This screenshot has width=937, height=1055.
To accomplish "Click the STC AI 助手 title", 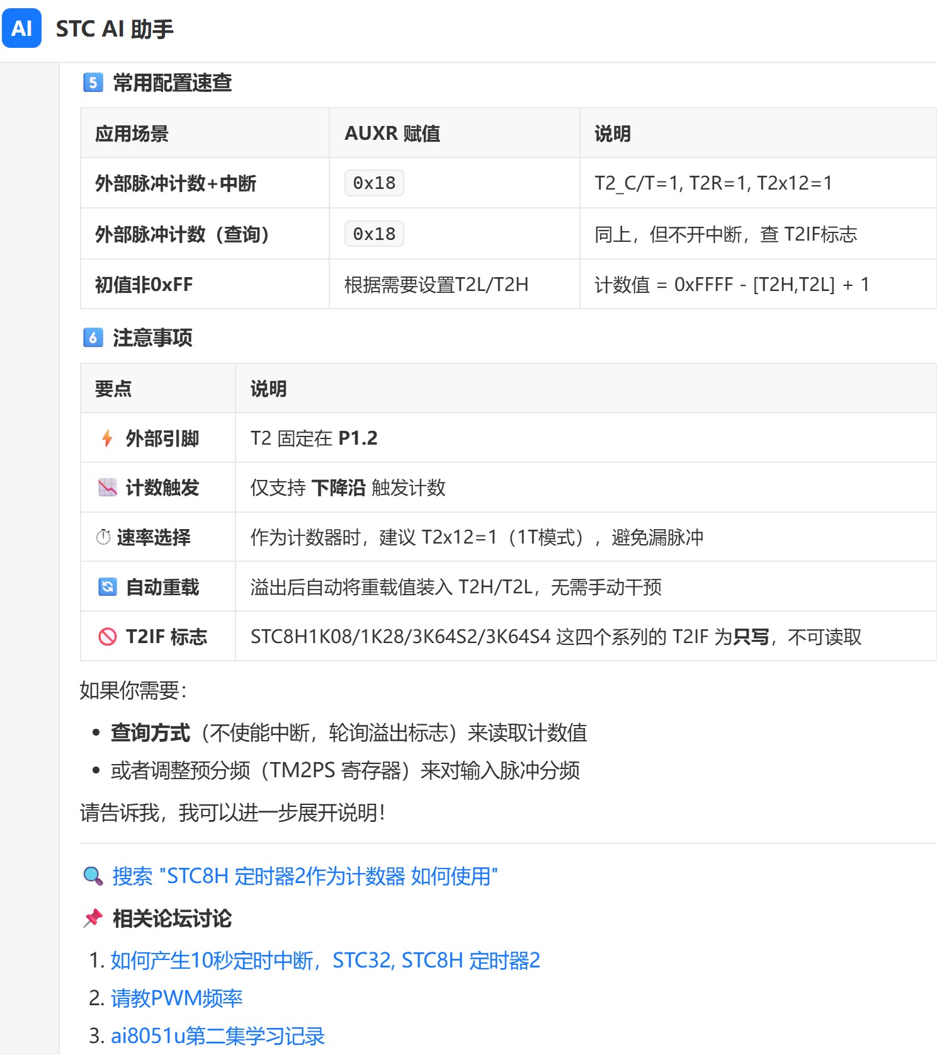I will [x=115, y=29].
